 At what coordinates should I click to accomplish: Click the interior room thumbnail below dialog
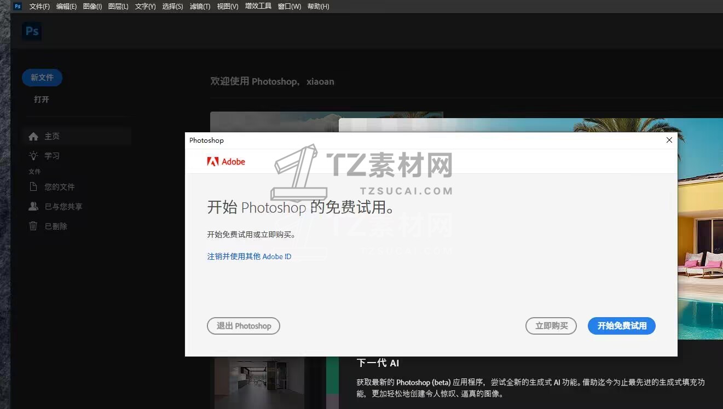pyautogui.click(x=259, y=383)
